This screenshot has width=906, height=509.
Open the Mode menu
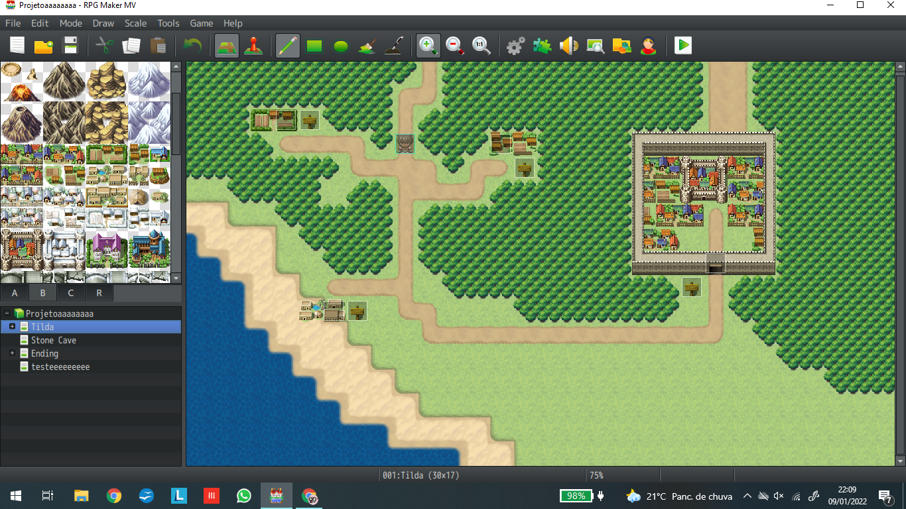(71, 23)
